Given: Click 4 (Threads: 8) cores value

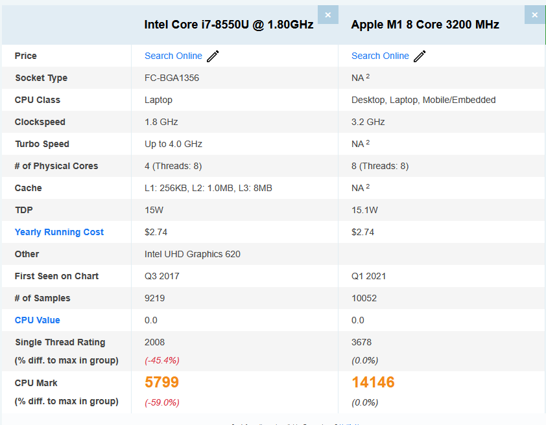Looking at the screenshot, I should click(173, 167).
